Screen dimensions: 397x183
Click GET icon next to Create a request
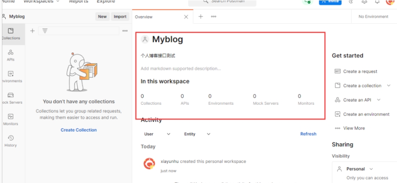click(x=337, y=71)
